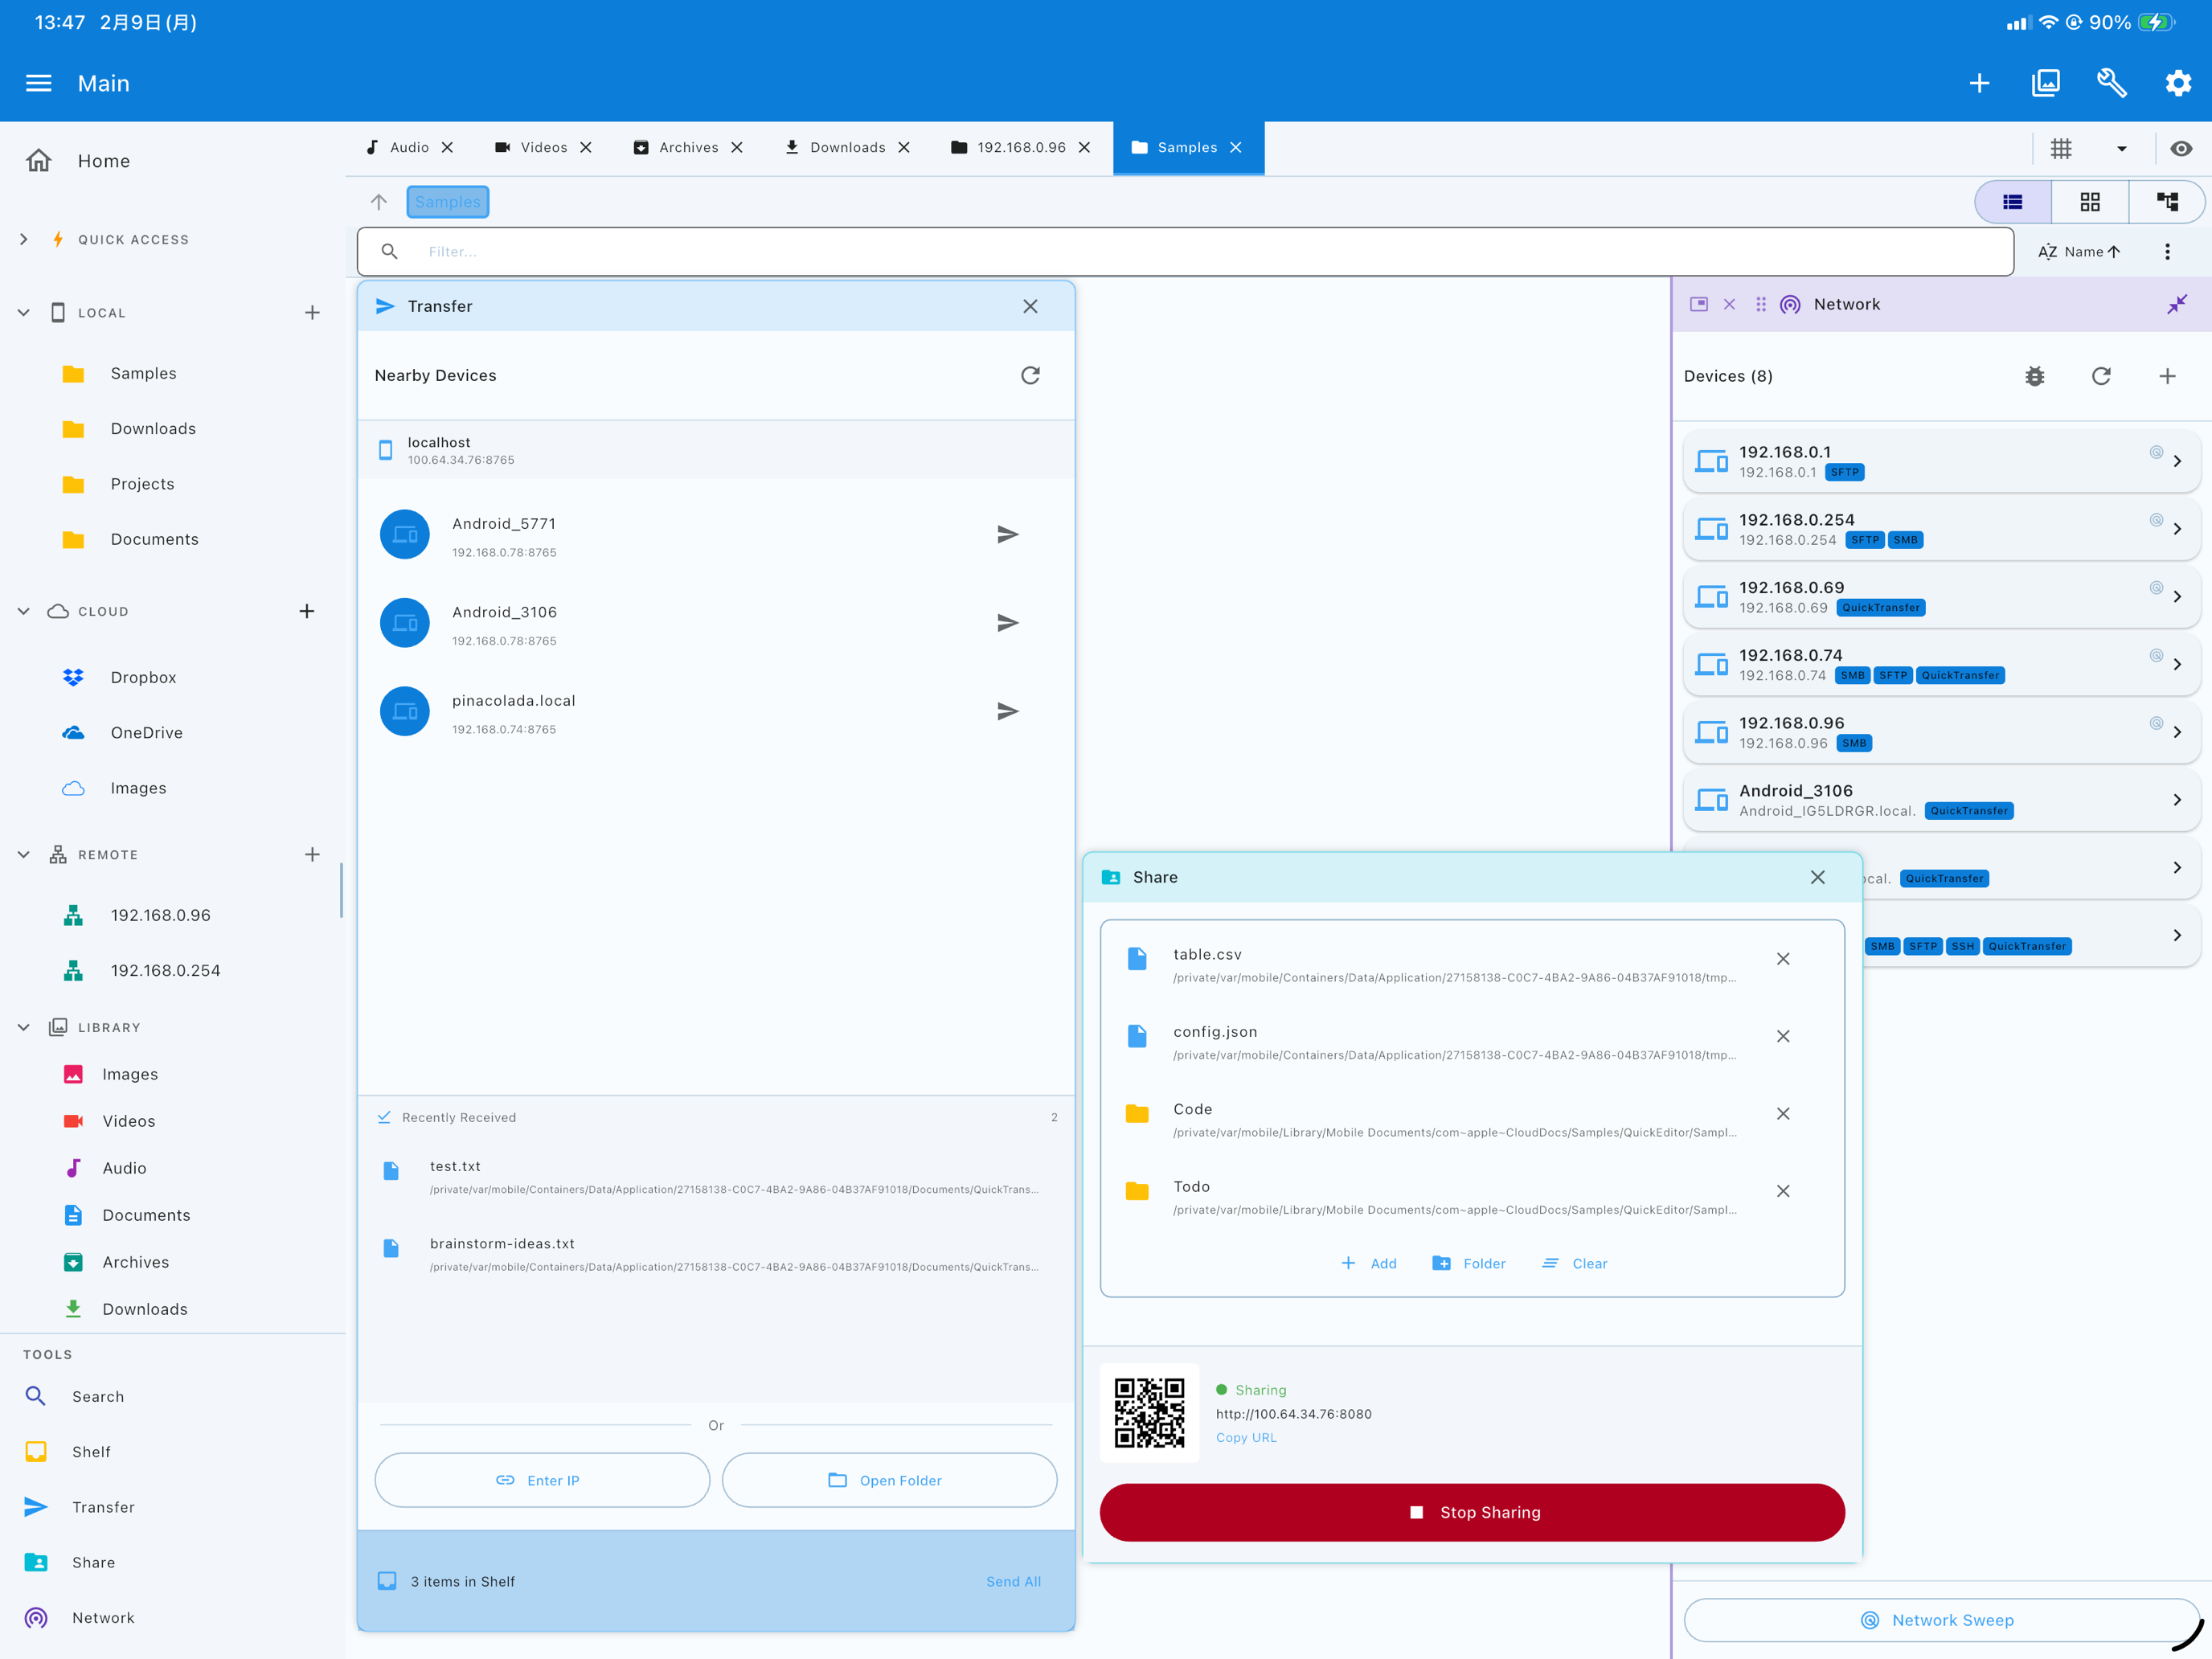Open the wrench tools icon in the top bar
This screenshot has width=2212, height=1659.
(x=2111, y=83)
